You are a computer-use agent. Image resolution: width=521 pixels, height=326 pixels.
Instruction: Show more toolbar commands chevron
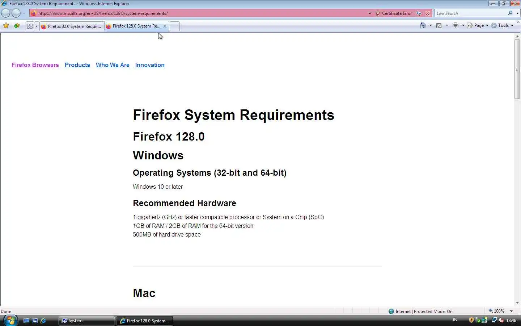tap(518, 22)
